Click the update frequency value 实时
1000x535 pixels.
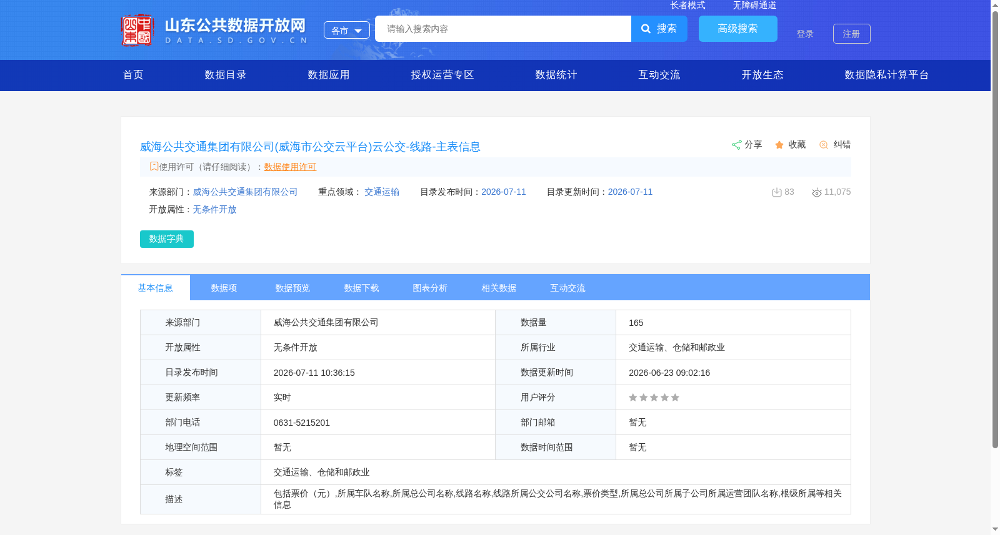(282, 398)
